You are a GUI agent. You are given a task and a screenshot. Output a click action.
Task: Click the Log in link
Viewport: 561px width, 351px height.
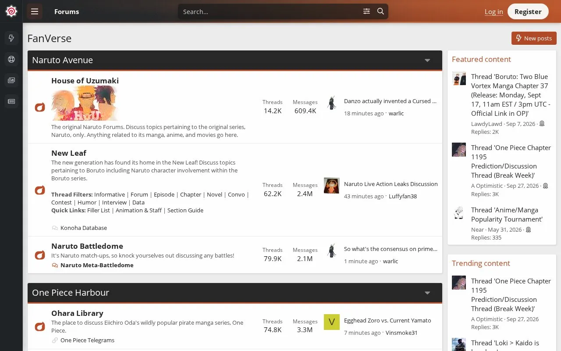[x=494, y=12]
